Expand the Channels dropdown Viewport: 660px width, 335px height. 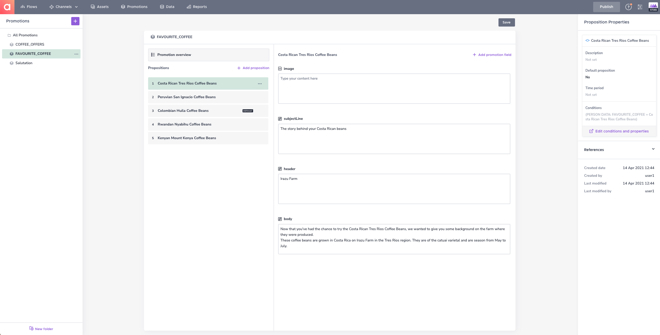63,7
